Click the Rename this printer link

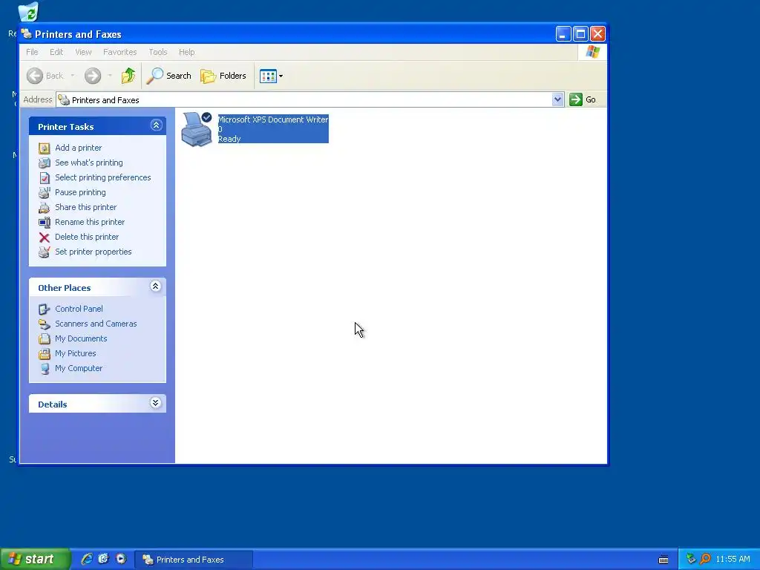90,222
